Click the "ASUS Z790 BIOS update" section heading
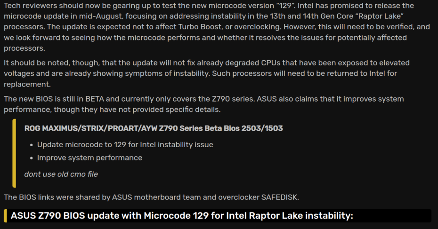The width and height of the screenshot is (438, 229). pyautogui.click(x=182, y=216)
